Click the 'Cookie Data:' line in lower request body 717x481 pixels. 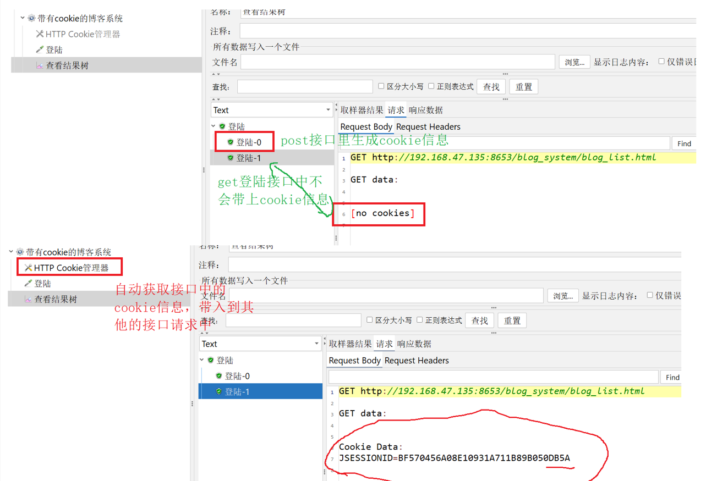tap(371, 447)
